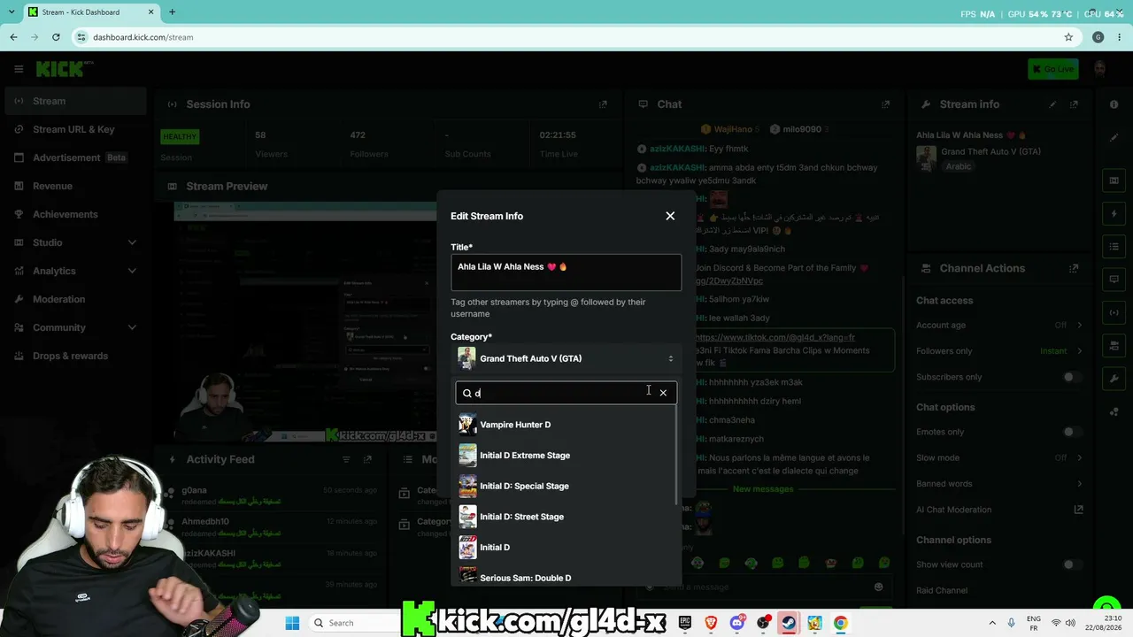This screenshot has width=1133, height=637.
Task: Open the Revenue page
Action: coord(74,186)
